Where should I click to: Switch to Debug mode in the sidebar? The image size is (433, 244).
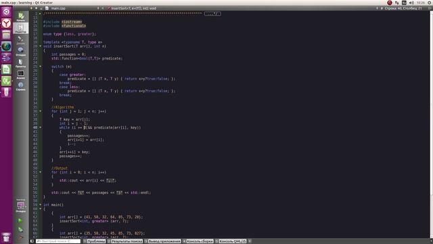21,52
